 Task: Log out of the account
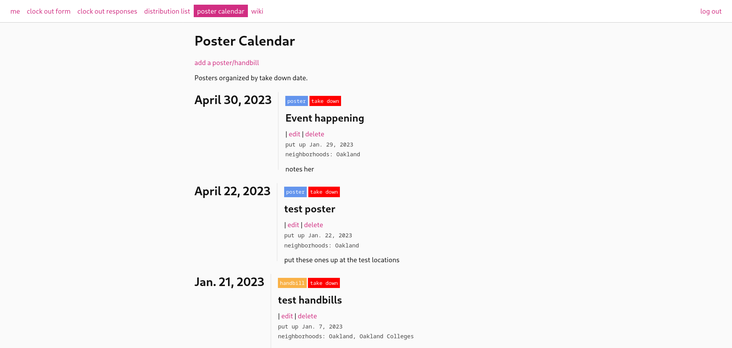coord(711,11)
